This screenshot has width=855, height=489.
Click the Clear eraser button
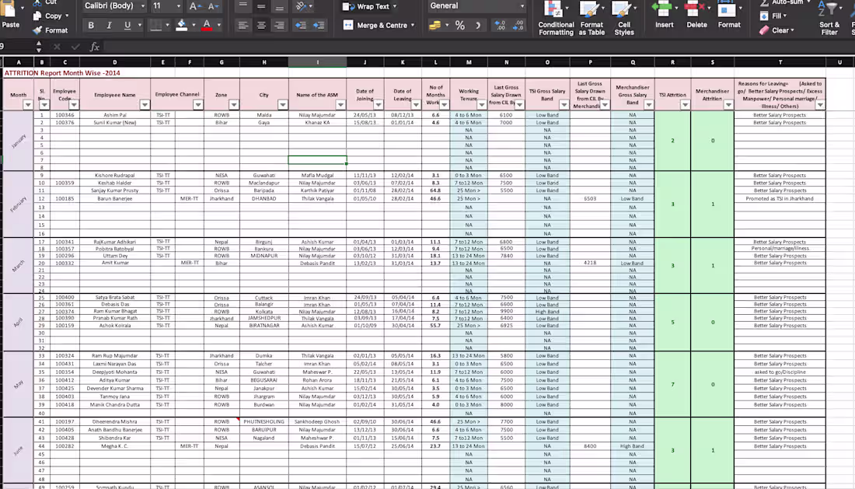(776, 30)
